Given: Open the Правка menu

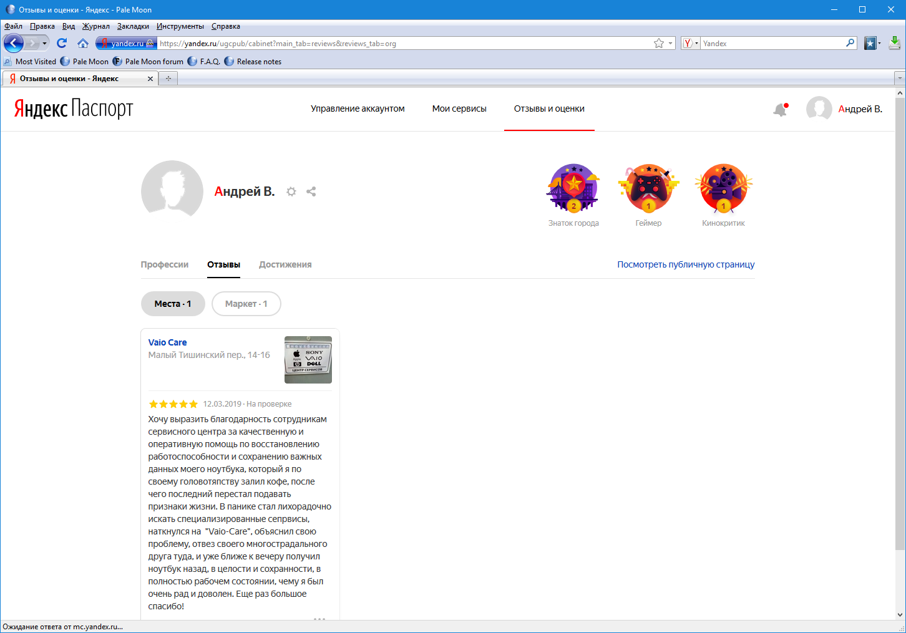Looking at the screenshot, I should click(42, 26).
